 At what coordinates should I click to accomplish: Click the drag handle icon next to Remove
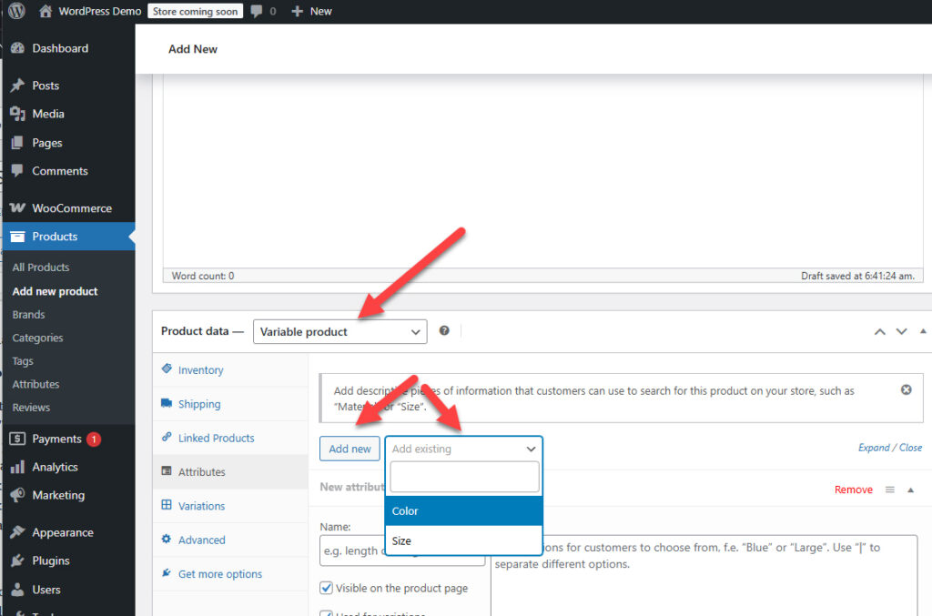[890, 490]
